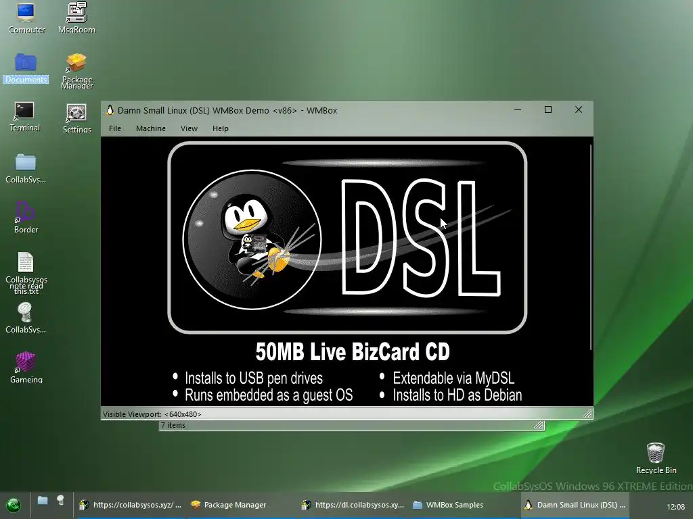Open the Settings desktop shortcut

click(x=76, y=118)
